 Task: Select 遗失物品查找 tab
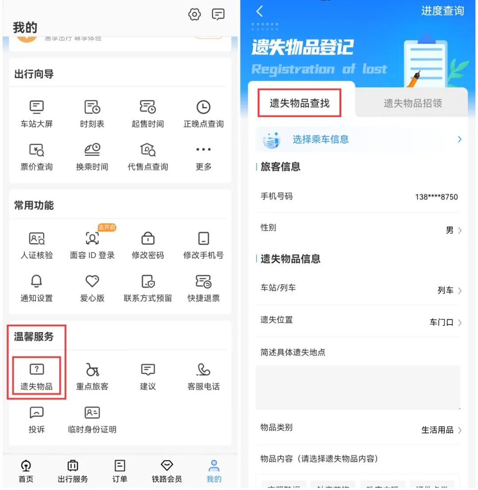(x=299, y=103)
